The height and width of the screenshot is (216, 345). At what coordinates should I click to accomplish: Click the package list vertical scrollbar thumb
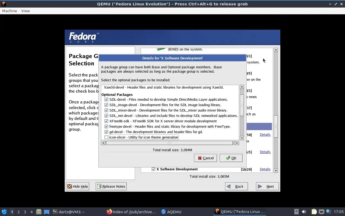click(x=242, y=105)
